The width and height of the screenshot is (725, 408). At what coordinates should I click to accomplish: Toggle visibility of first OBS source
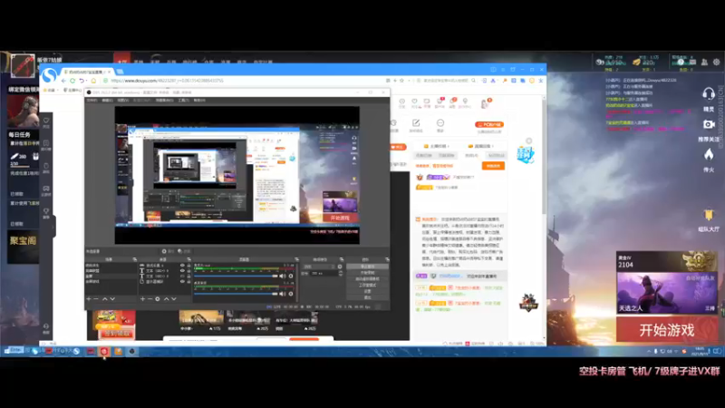click(182, 265)
